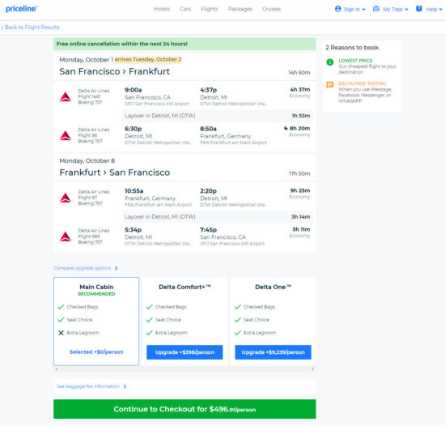The height and width of the screenshot is (426, 445).
Task: Click the Delta Comfort+ card title
Action: [x=184, y=287]
